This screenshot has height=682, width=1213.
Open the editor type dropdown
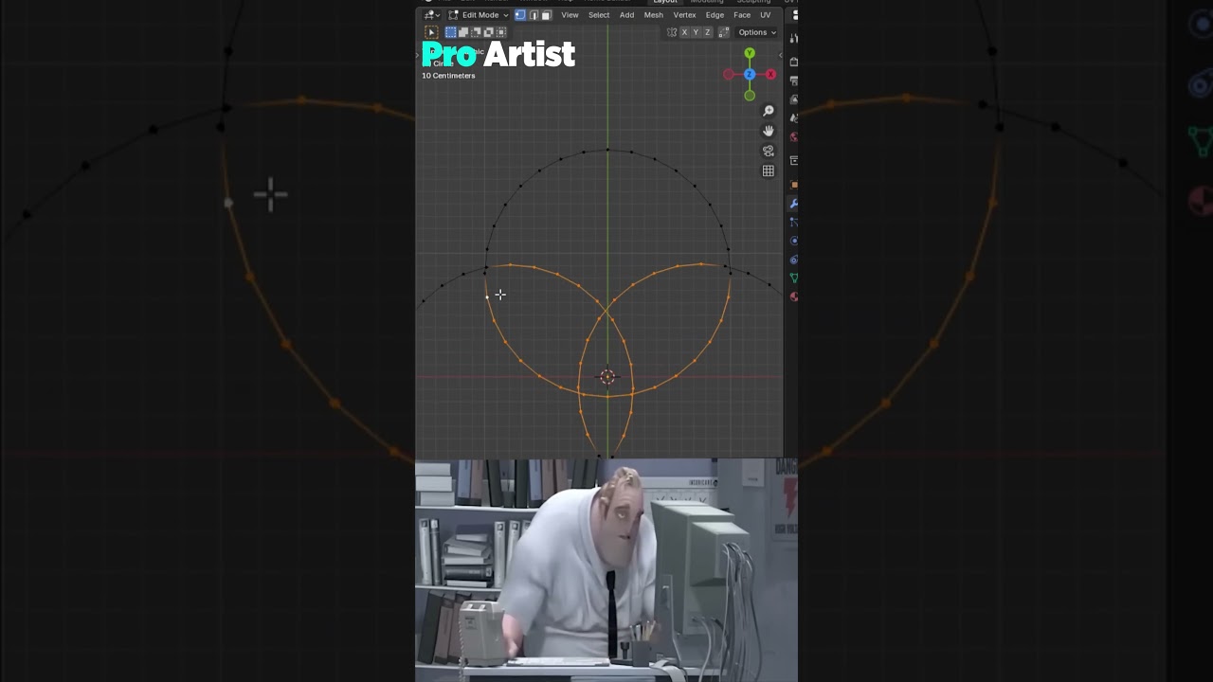pos(432,15)
